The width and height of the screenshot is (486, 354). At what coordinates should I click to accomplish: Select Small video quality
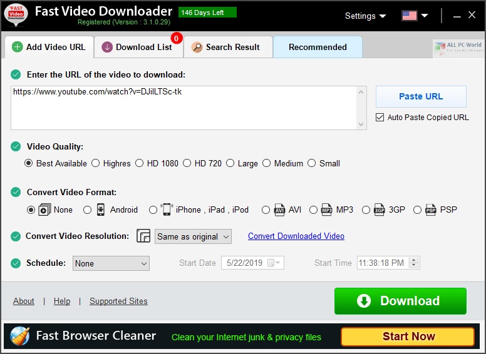(x=311, y=163)
